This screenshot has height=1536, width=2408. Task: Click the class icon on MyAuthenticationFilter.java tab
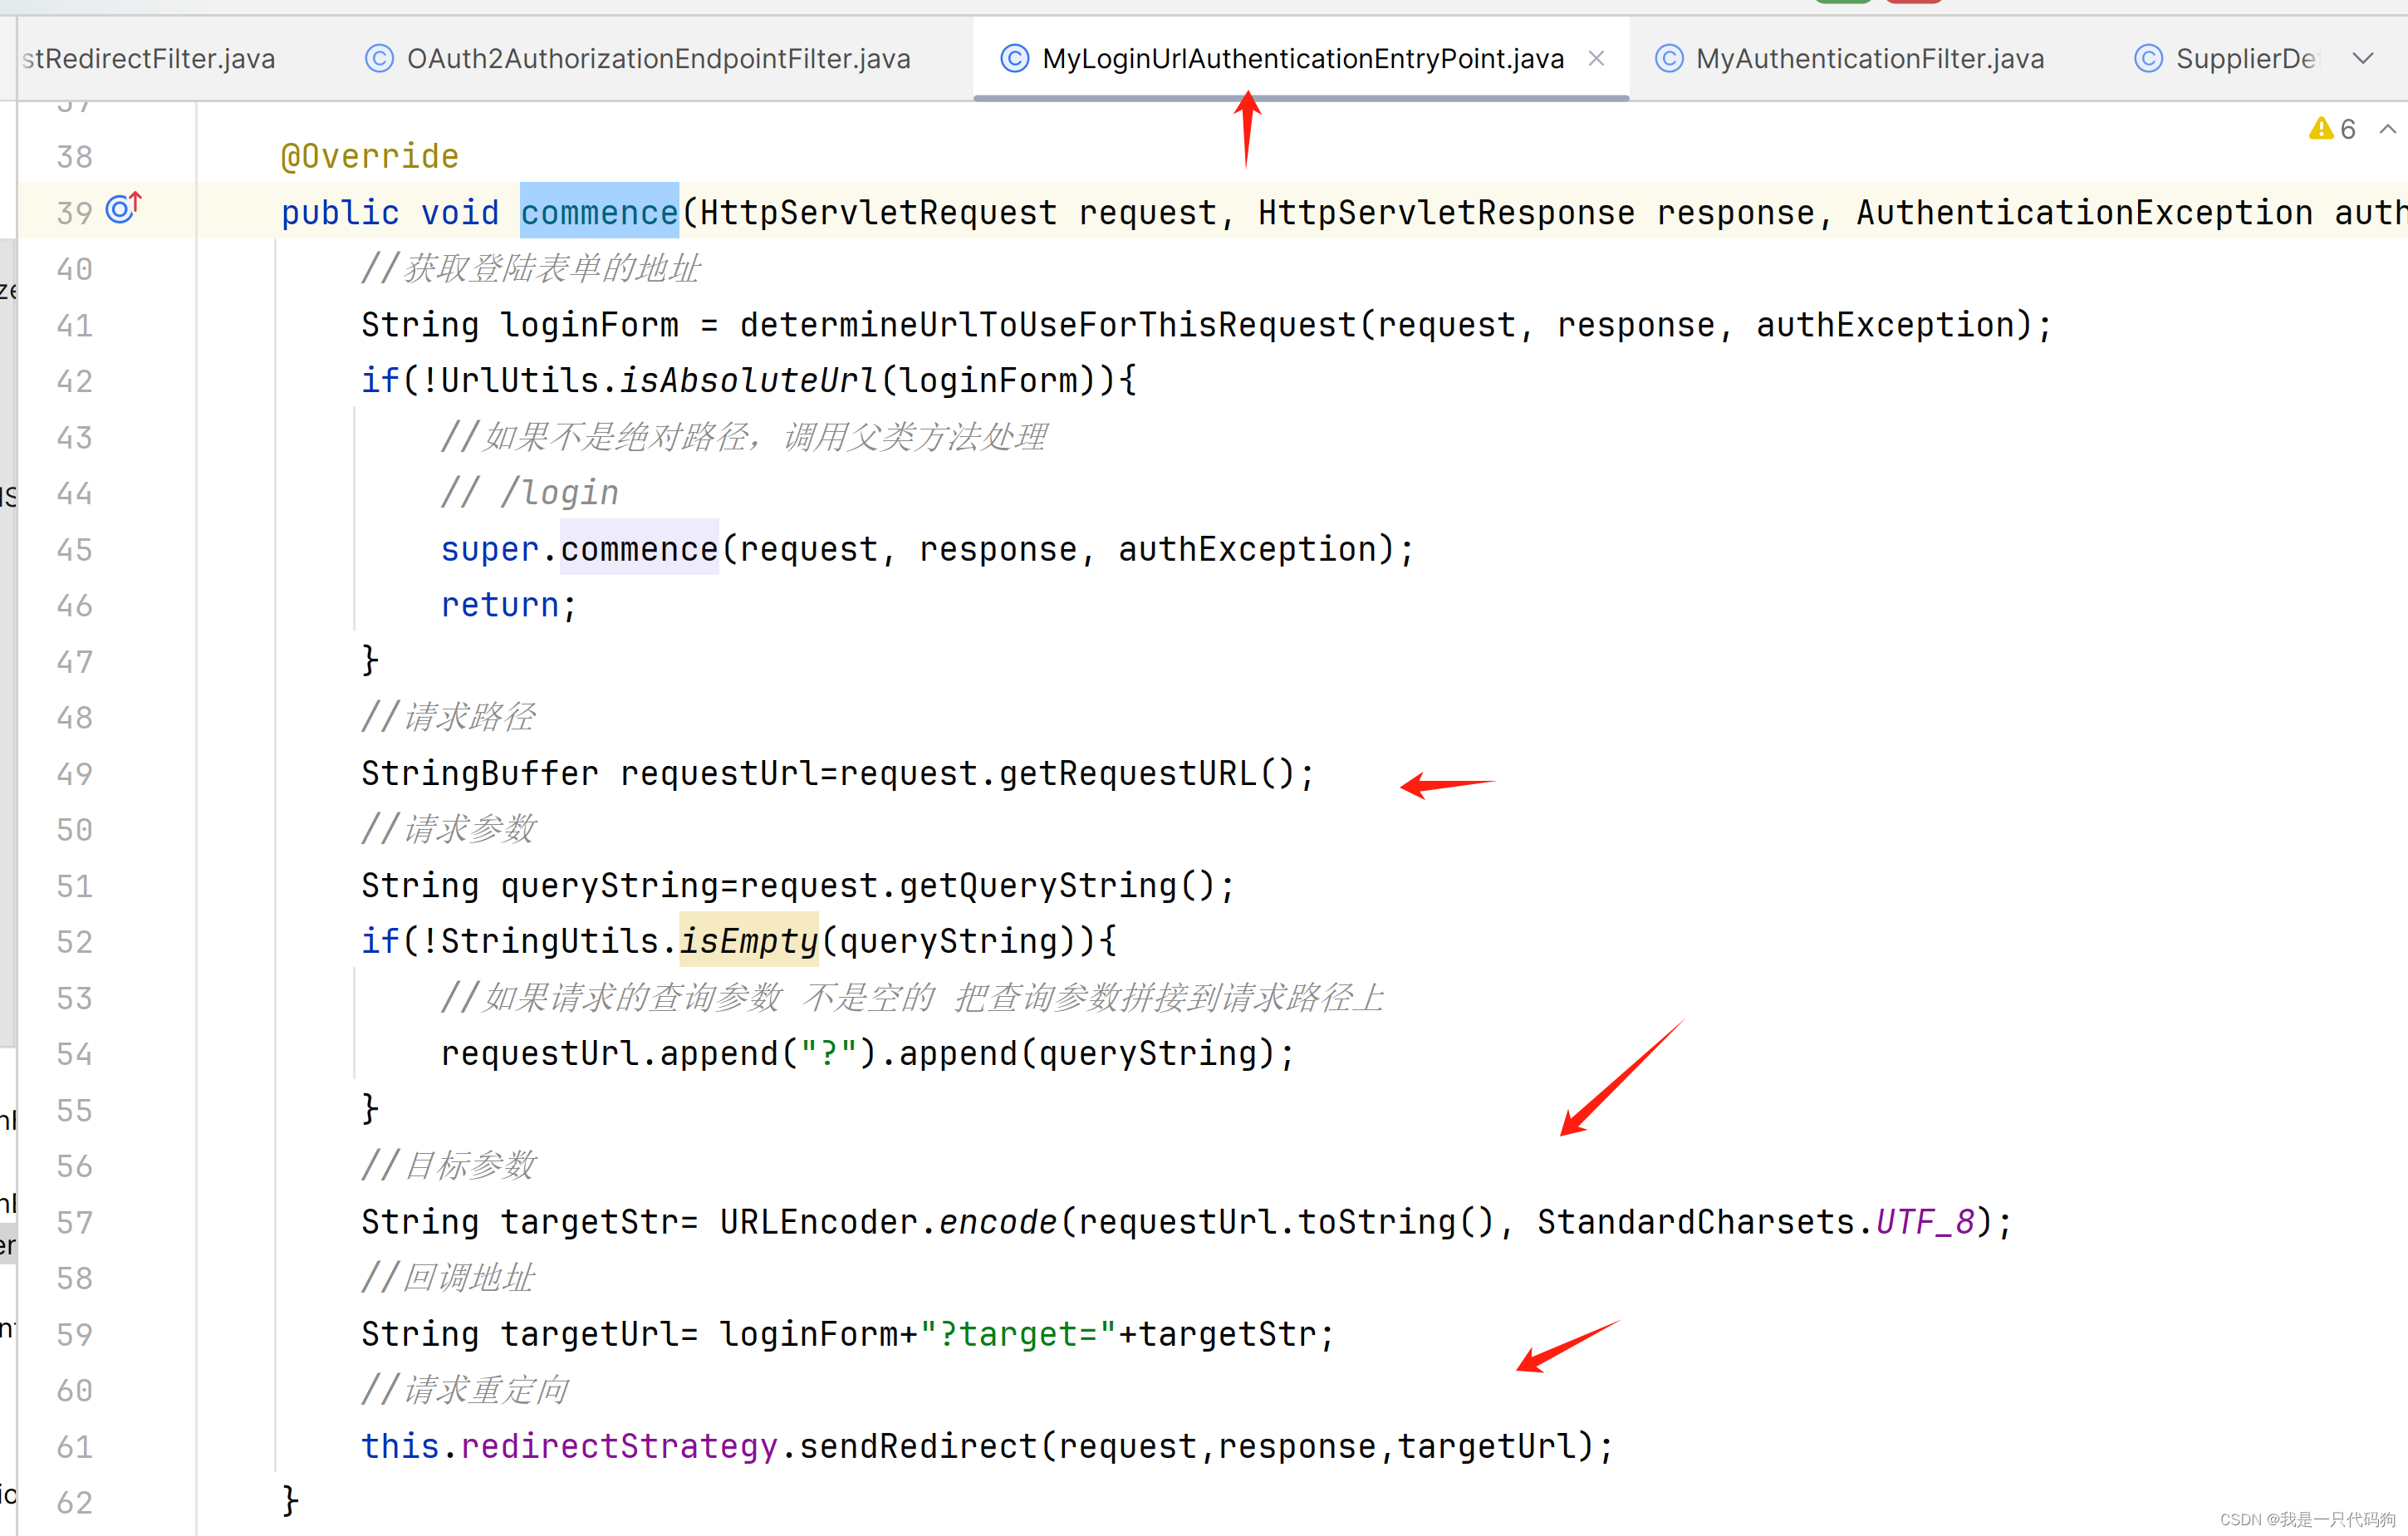pos(1668,59)
